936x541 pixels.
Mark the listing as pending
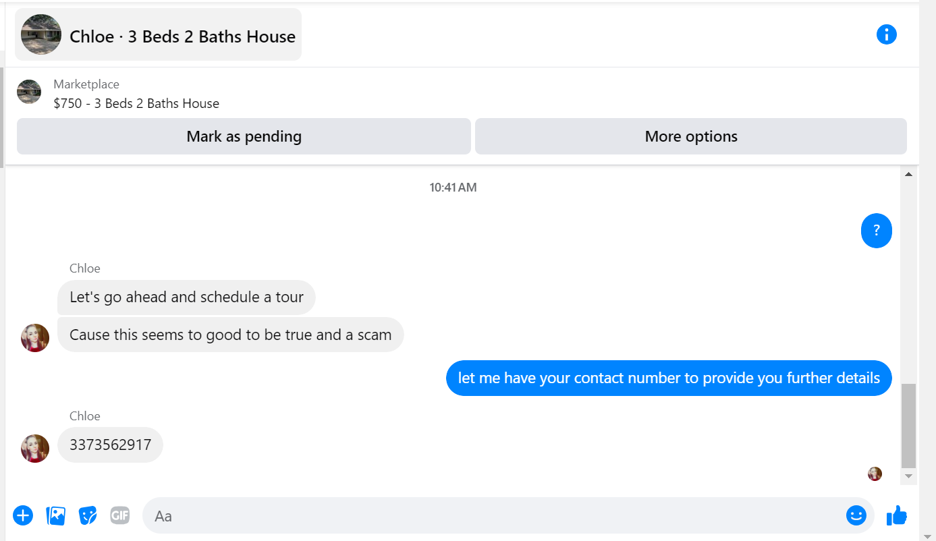[x=244, y=136]
